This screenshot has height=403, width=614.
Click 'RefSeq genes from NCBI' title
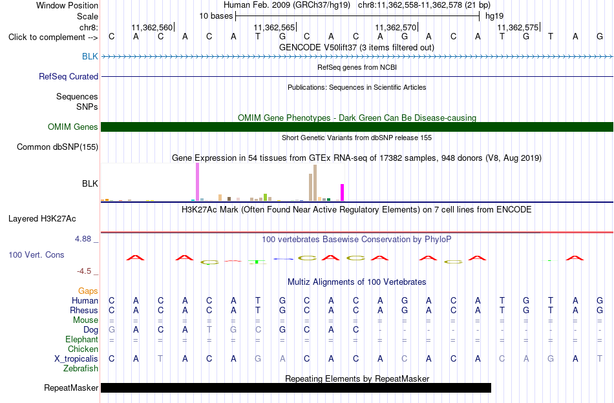coord(357,67)
